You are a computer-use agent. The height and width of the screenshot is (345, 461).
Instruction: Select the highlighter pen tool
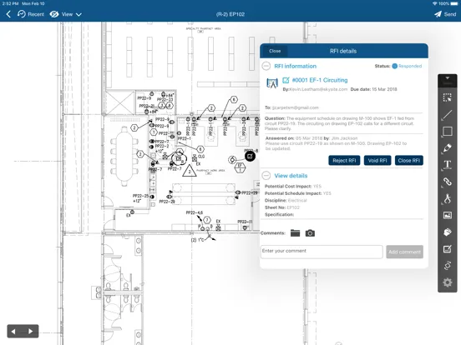(x=447, y=148)
